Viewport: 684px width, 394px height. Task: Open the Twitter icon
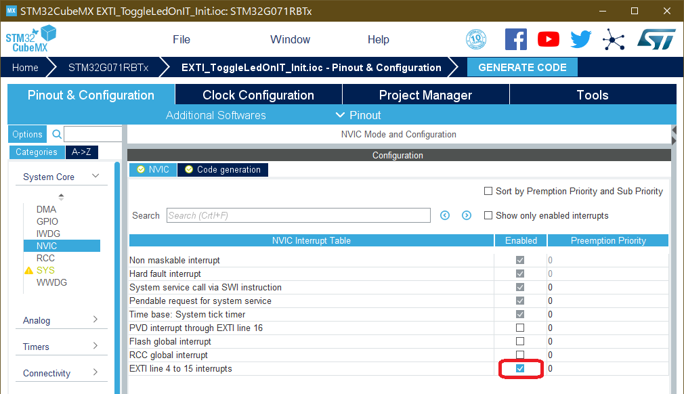tap(581, 40)
